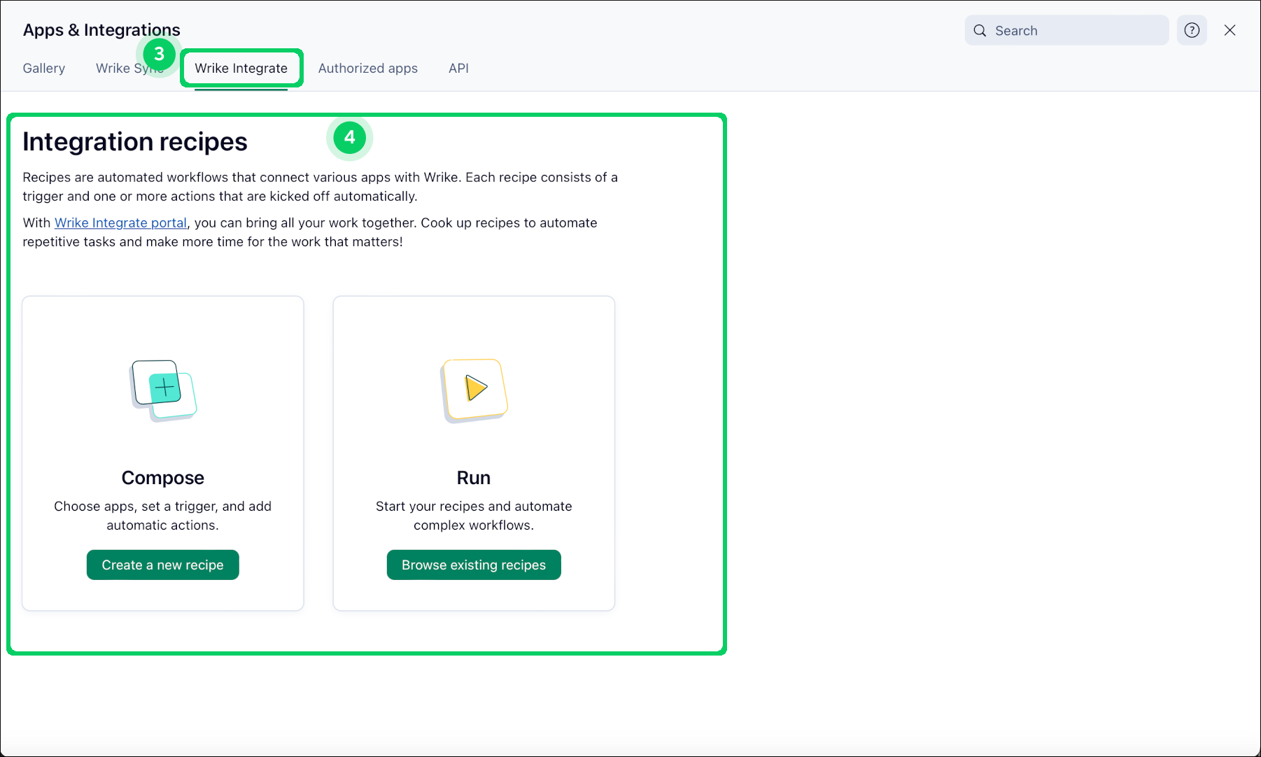Open the help question mark icon

pos(1191,30)
